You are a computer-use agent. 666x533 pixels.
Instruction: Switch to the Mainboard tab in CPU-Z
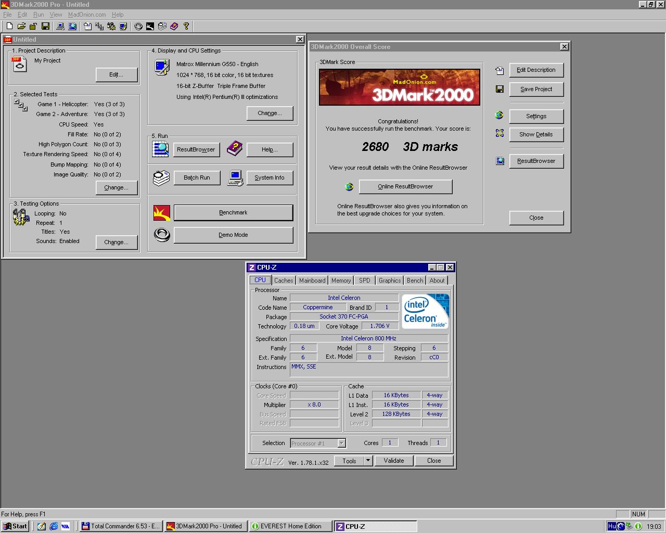[312, 281]
